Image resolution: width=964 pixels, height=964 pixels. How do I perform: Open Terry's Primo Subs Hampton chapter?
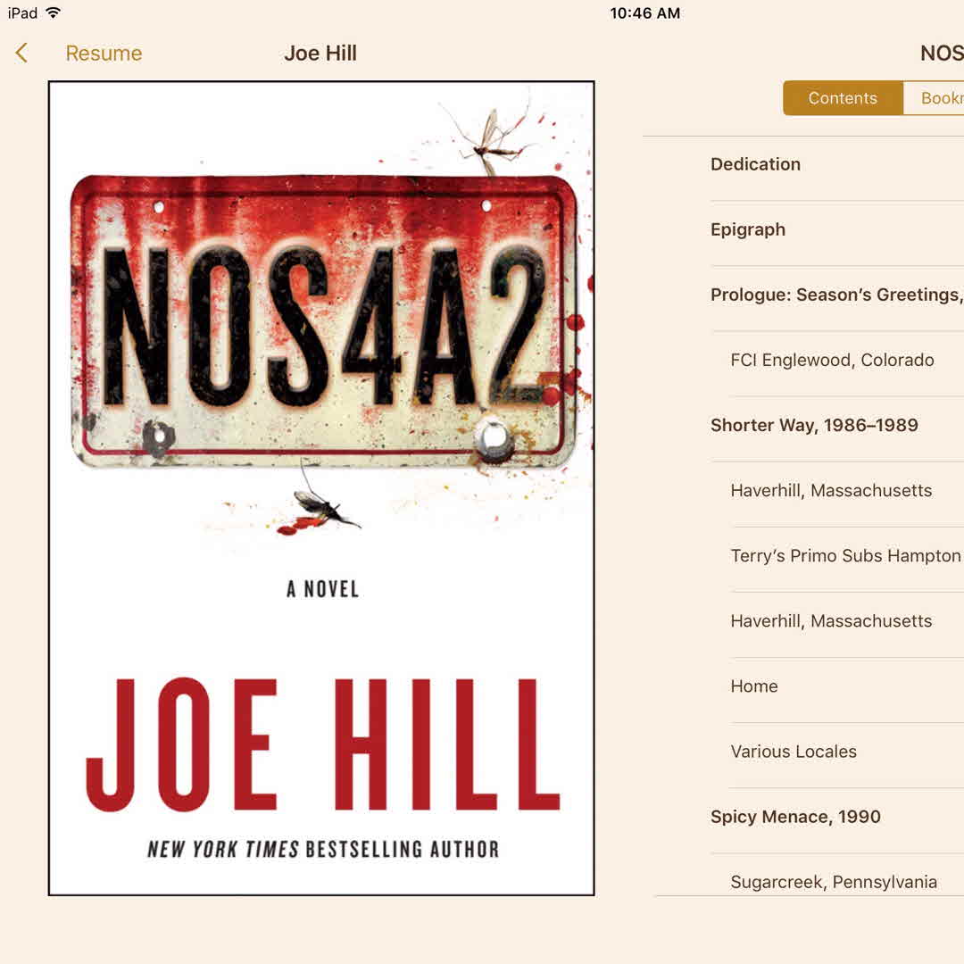click(846, 556)
